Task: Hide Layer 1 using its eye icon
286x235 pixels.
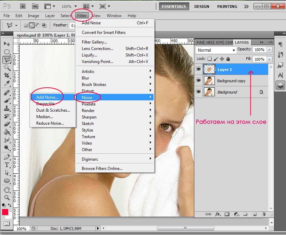Action: click(x=198, y=70)
